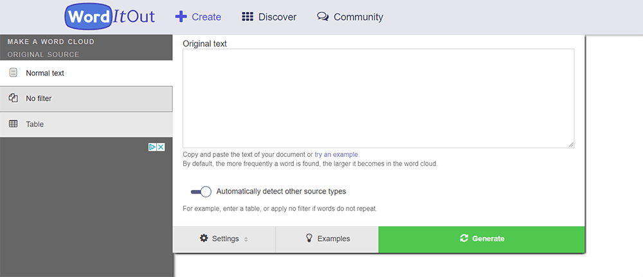Click the text area resize handle
This screenshot has width=643, height=277.
click(x=570, y=145)
